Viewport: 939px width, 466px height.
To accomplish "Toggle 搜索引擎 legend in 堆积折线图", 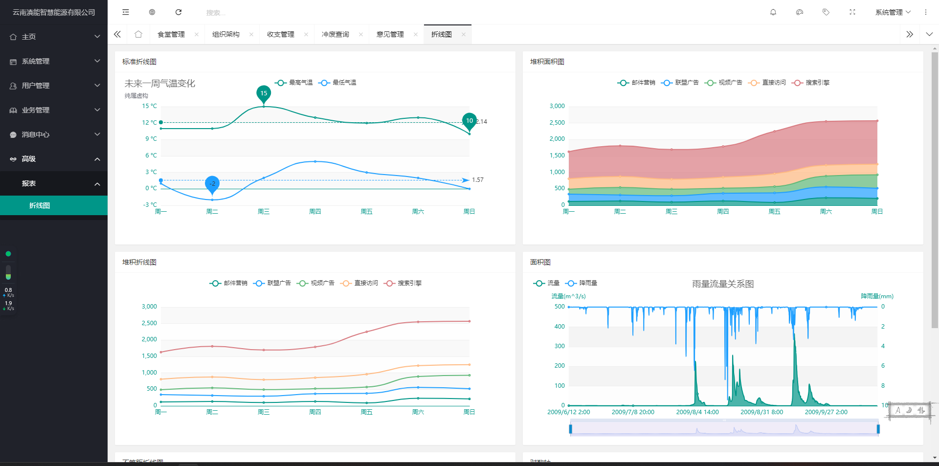I will click(x=402, y=283).
